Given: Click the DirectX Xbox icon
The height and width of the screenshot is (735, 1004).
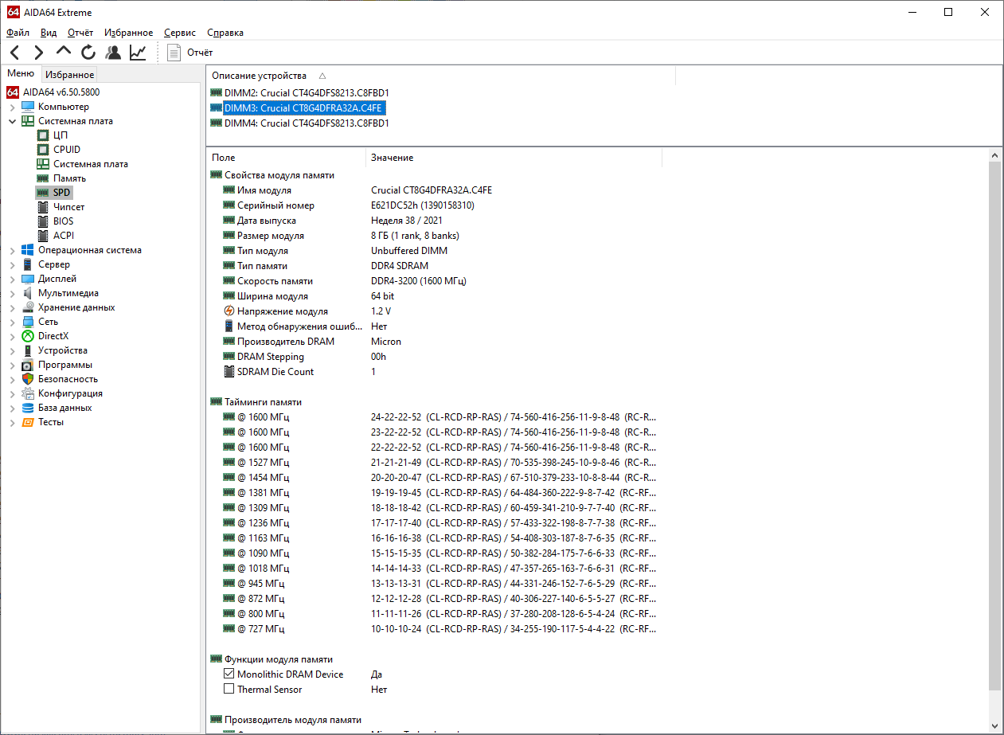Looking at the screenshot, I should [28, 336].
